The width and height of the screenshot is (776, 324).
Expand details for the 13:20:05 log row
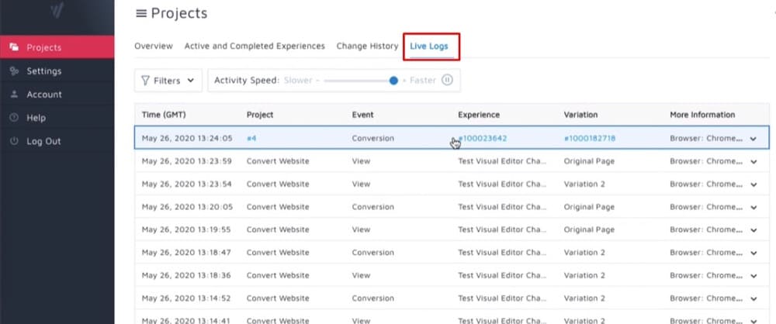click(753, 207)
